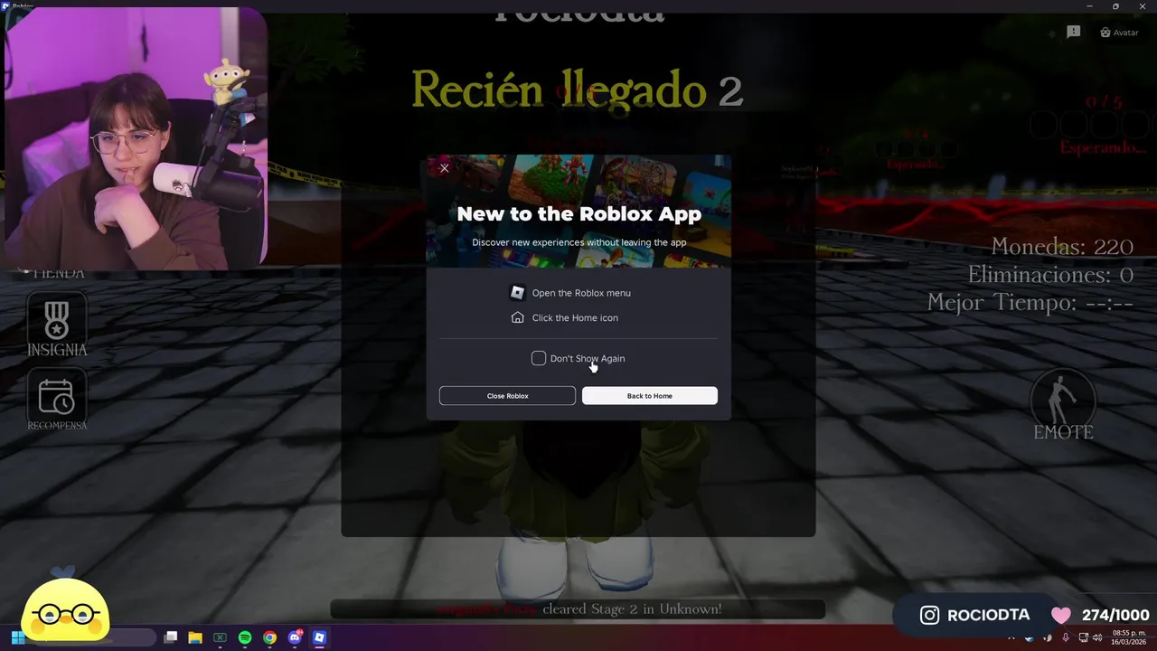Viewport: 1157px width, 651px height.
Task: Click the "Eliminaciones: 0" stat
Action: tap(1050, 275)
